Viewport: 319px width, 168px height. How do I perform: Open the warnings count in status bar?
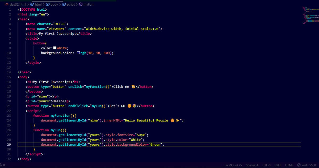click(x=3, y=165)
